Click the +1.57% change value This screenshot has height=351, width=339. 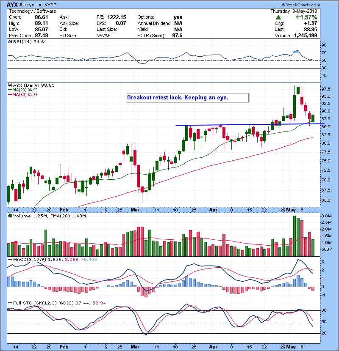coord(306,17)
